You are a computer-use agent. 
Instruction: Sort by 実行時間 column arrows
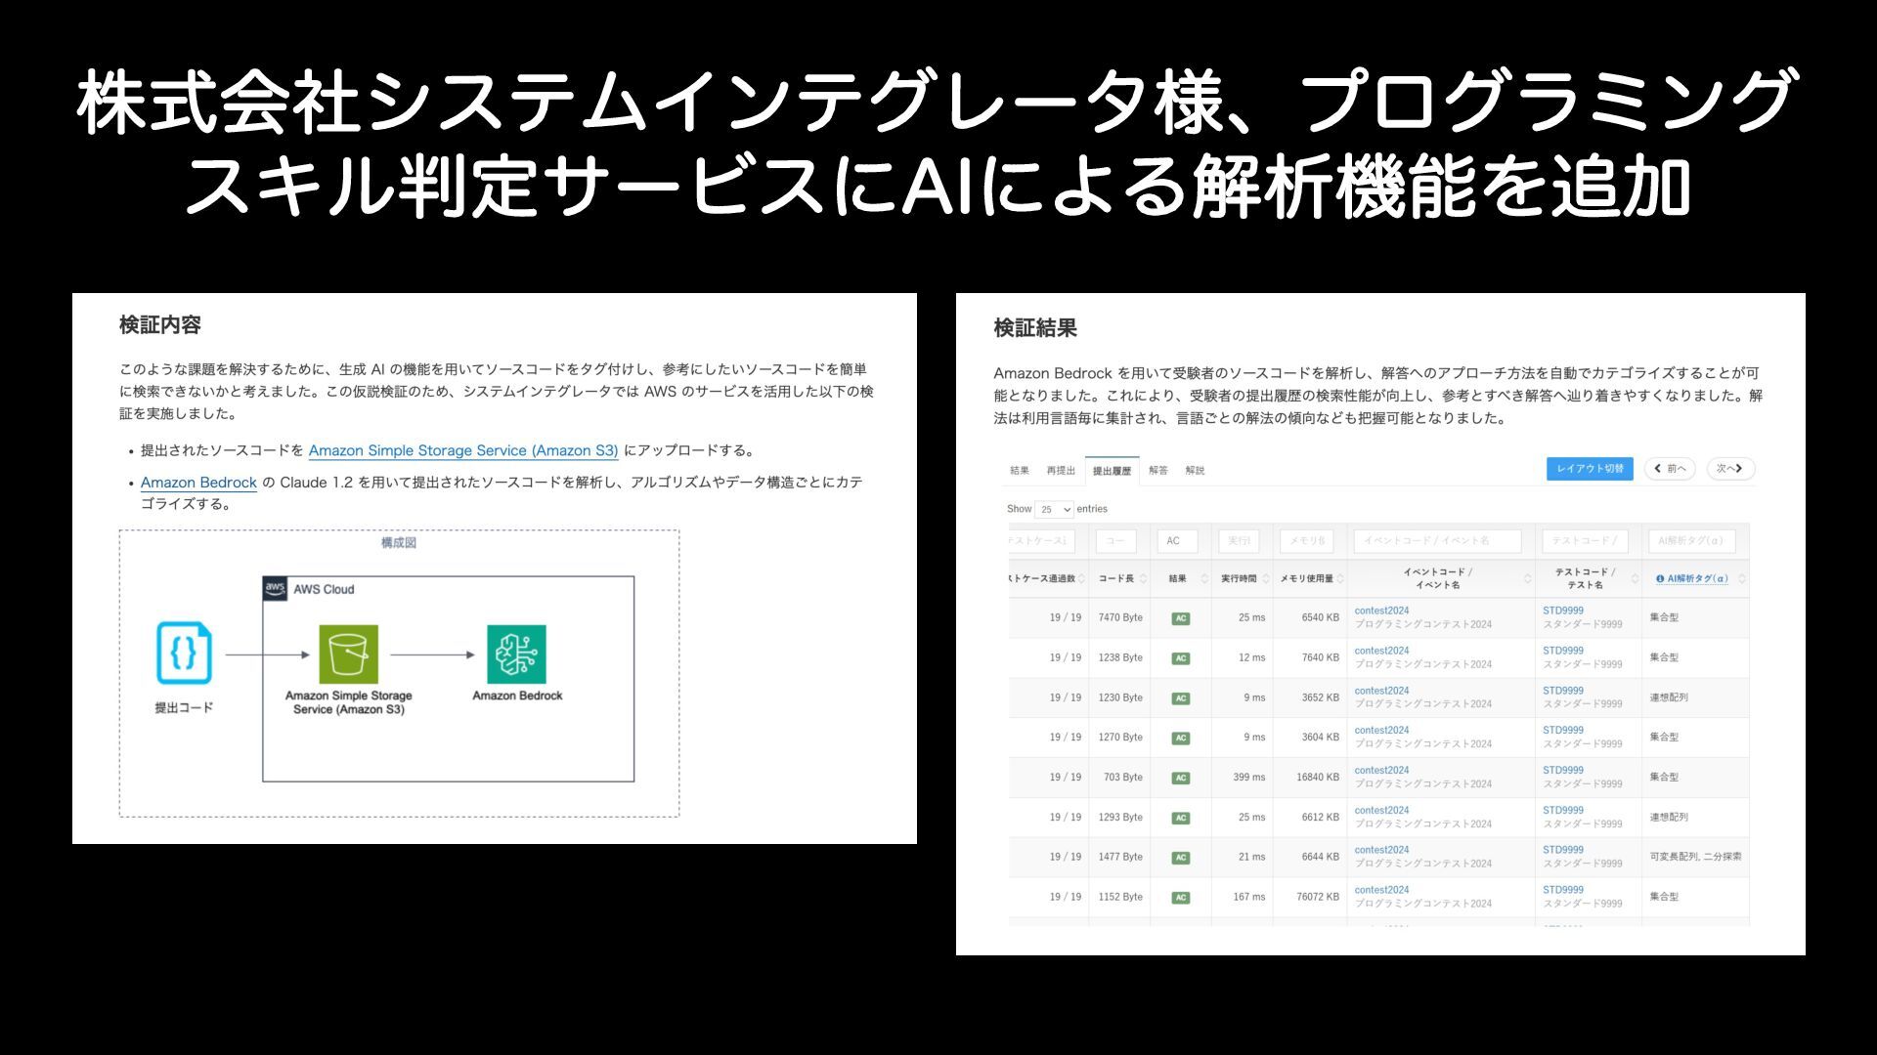pos(1266,579)
